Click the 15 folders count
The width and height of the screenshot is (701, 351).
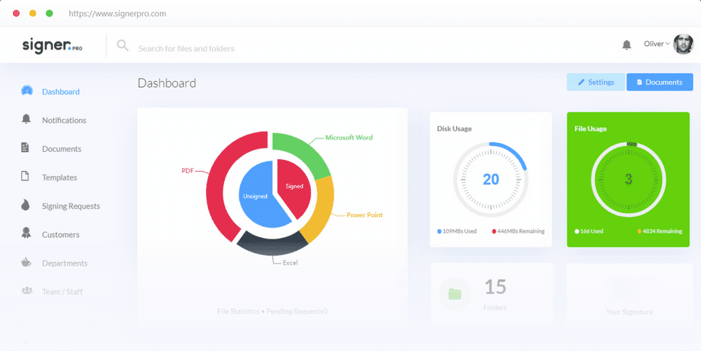pos(495,287)
